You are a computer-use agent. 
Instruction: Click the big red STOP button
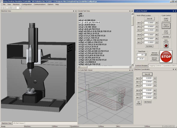coord(166,56)
